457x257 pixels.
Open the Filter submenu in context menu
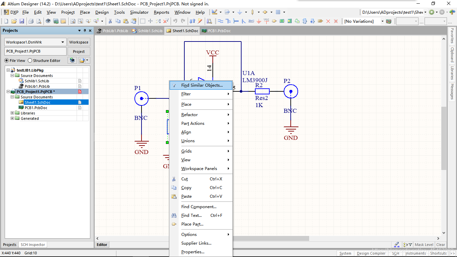tap(201, 94)
